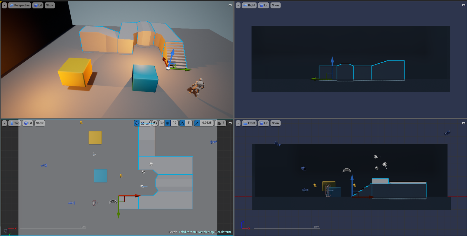The image size is (467, 236).
Task: Select the blue cube in Perspective viewport
Action: coord(145,78)
